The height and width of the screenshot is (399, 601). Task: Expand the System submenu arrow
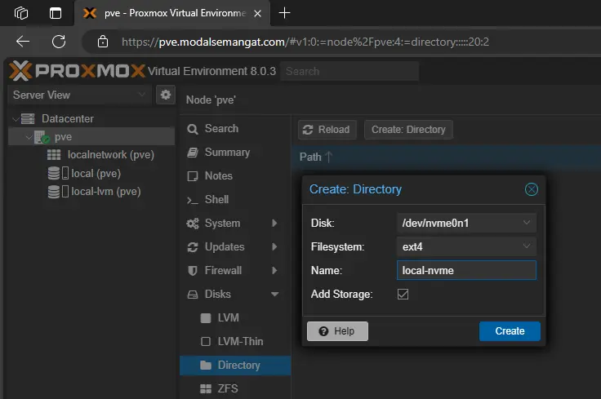point(274,223)
